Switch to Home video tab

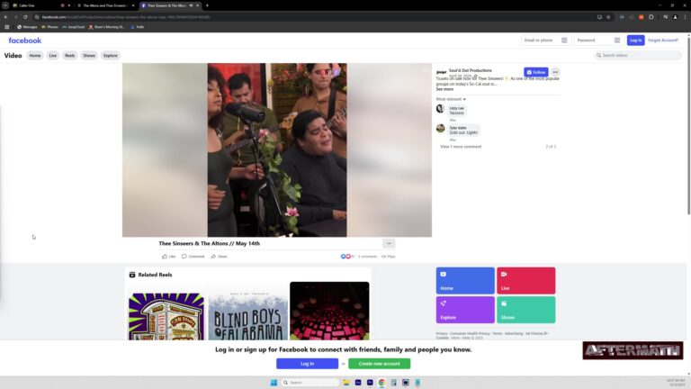click(x=35, y=56)
